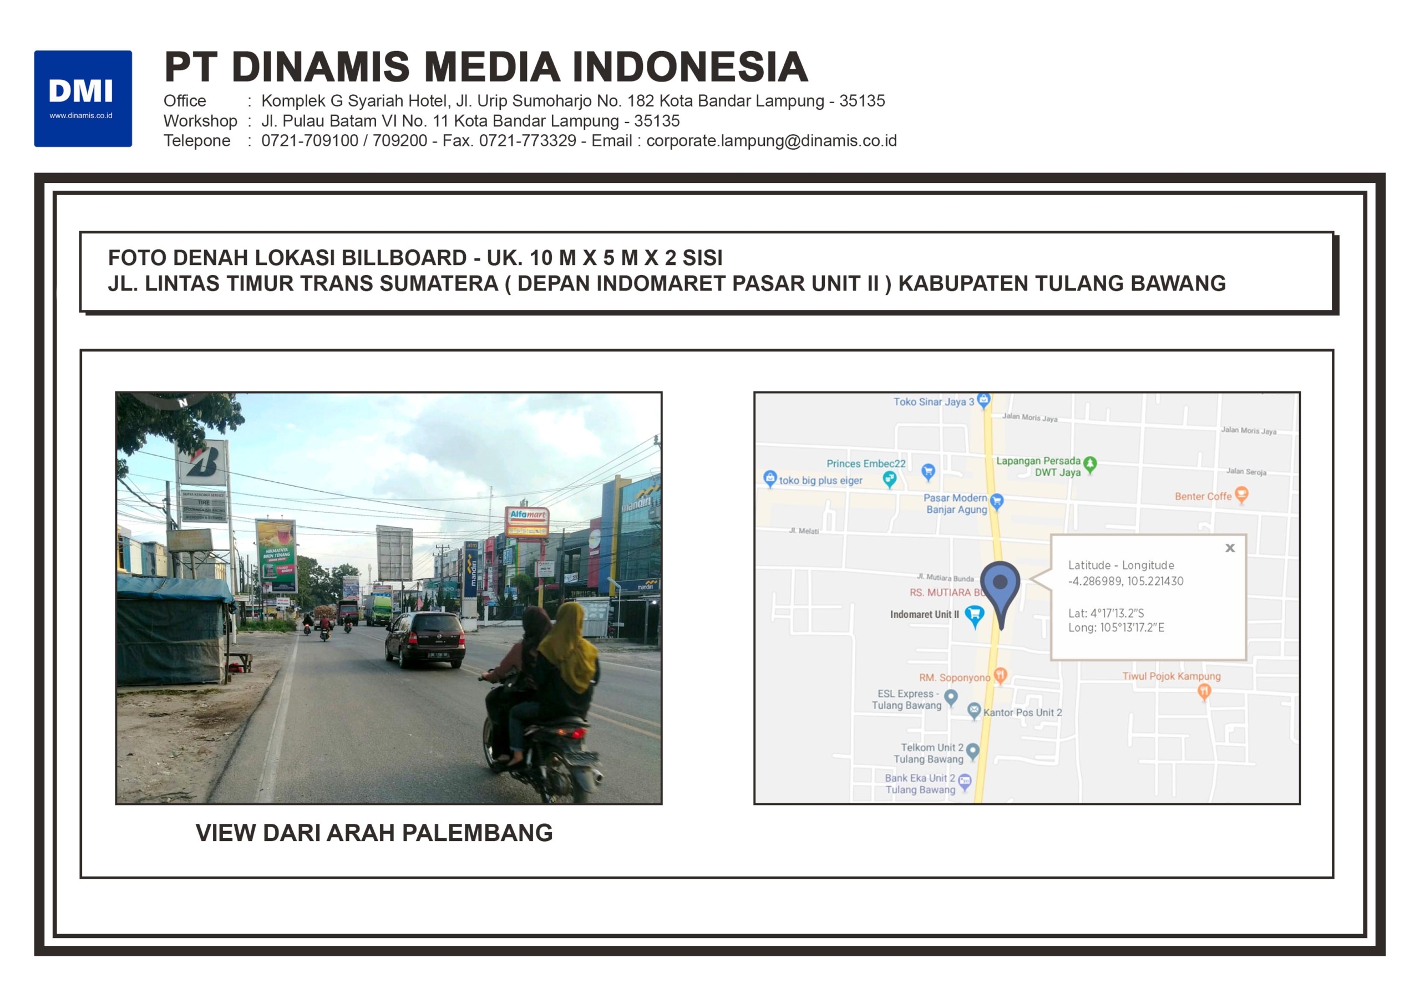This screenshot has height=1004, width=1420.
Task: Click the Toko Sinar Jaya 3 map marker
Action: pos(984,401)
